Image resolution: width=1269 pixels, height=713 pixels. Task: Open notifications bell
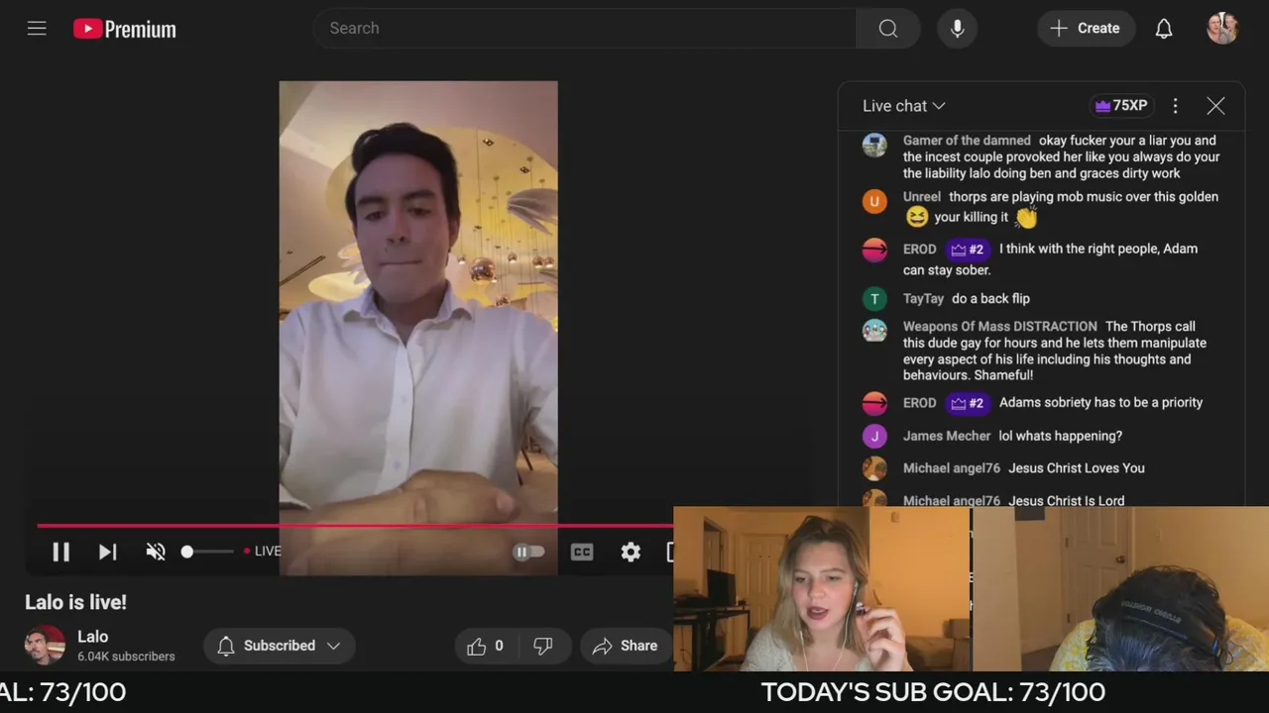pos(1164,28)
